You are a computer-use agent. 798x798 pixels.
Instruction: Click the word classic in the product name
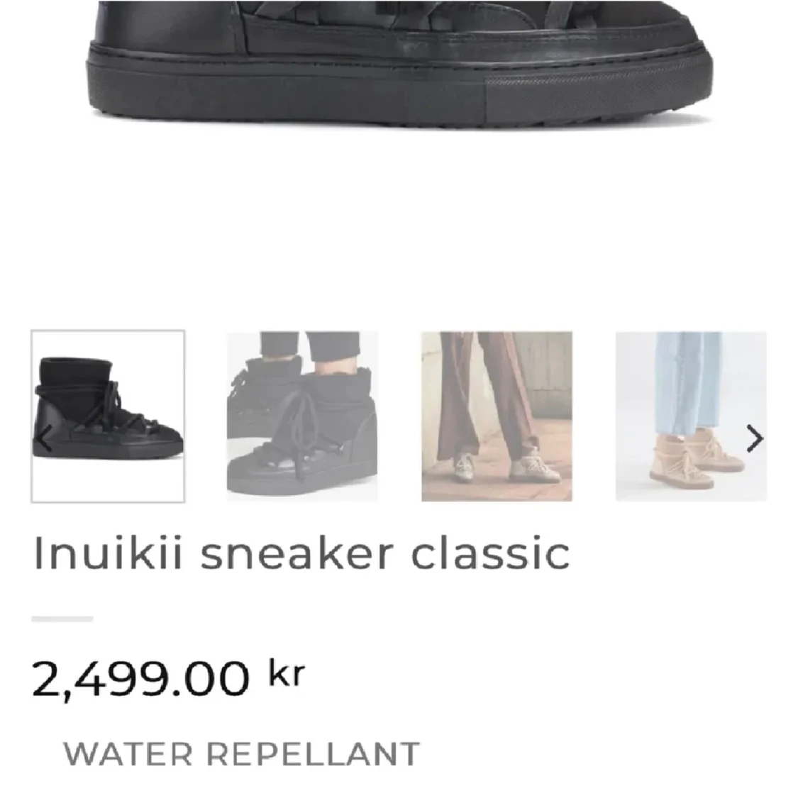pos(490,554)
